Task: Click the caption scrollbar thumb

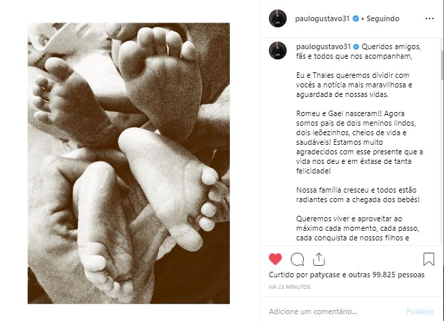Action: click(x=442, y=64)
